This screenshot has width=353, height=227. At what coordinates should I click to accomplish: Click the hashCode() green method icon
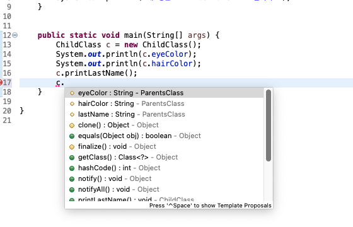pos(72,168)
